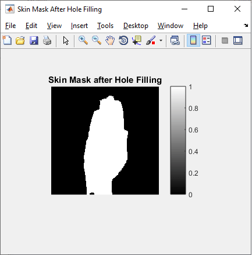The image size is (252, 255).
Task: Activate the Zoom Out magnifier tool
Action: [97, 40]
